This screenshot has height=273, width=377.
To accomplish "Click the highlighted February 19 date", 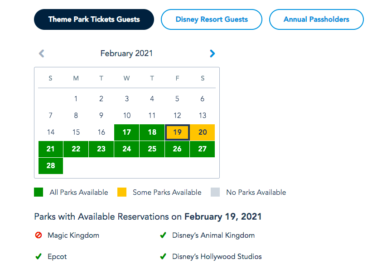I will [177, 132].
